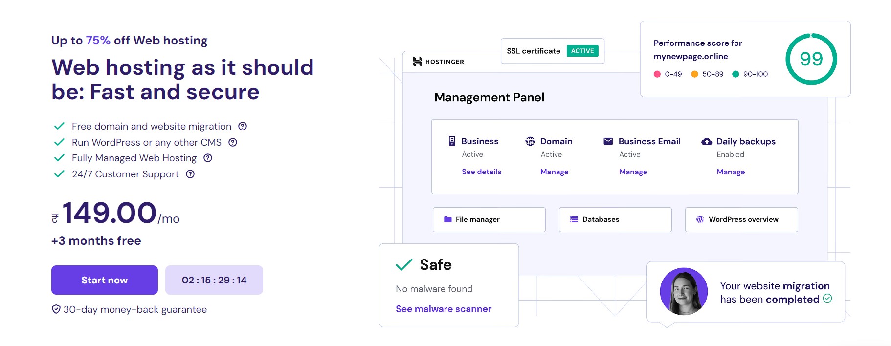The height and width of the screenshot is (346, 891).
Task: Click the green 90-100 legend dot
Action: [735, 74]
